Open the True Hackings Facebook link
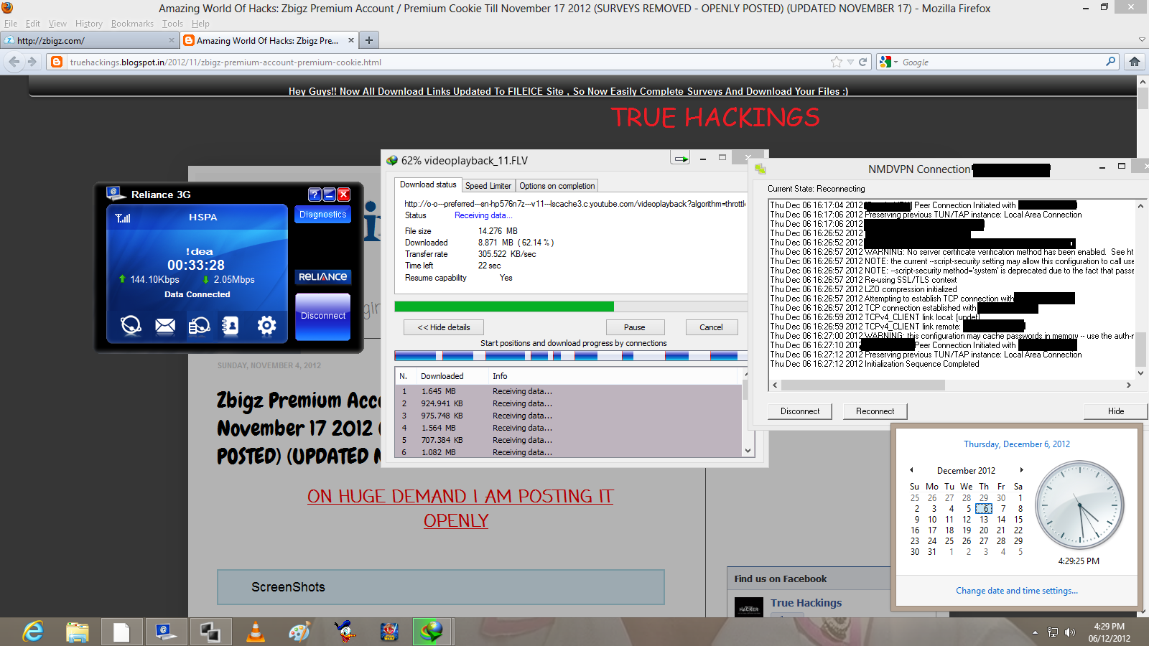This screenshot has width=1149, height=646. pos(806,603)
